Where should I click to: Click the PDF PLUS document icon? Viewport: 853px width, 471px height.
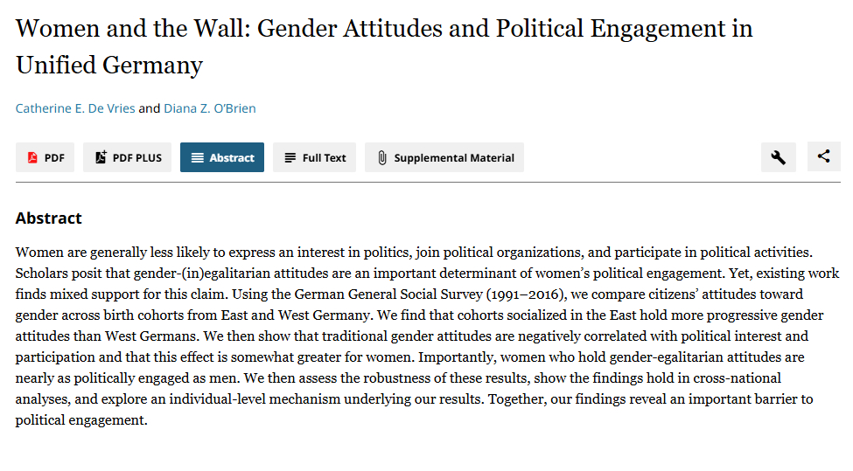click(x=101, y=157)
